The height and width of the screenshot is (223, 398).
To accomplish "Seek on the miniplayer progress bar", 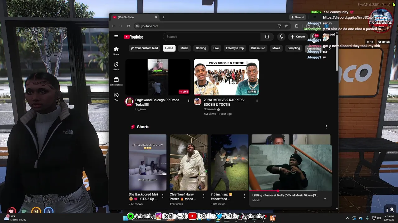I will (x=290, y=191).
